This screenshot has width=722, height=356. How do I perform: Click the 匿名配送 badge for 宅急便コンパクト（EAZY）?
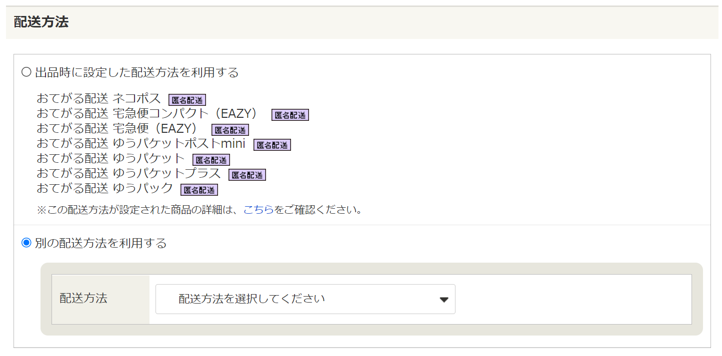290,114
